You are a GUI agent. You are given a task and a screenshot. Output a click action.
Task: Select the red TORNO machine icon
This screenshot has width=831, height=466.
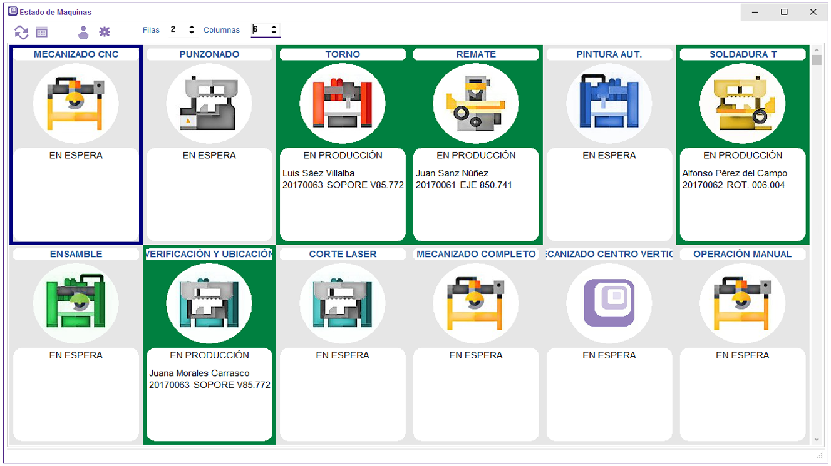coord(343,103)
